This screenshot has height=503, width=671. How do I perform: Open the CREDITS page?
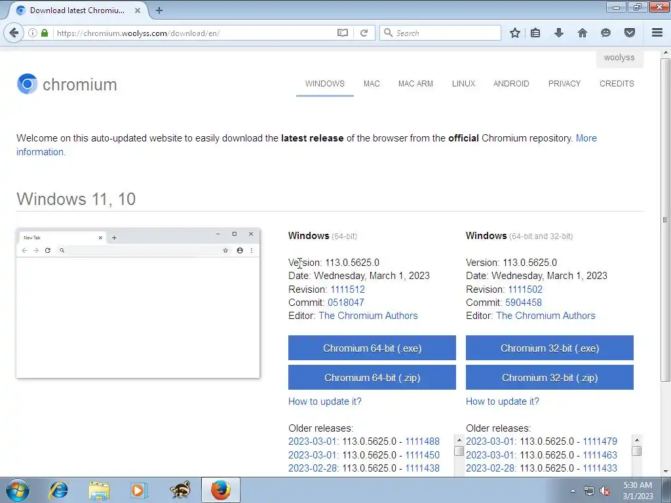[x=617, y=83]
